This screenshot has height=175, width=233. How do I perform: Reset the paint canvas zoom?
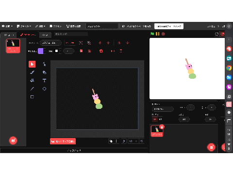click(136, 141)
